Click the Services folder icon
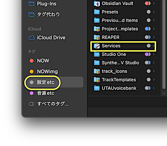This screenshot has height=146, width=167. [97, 46]
